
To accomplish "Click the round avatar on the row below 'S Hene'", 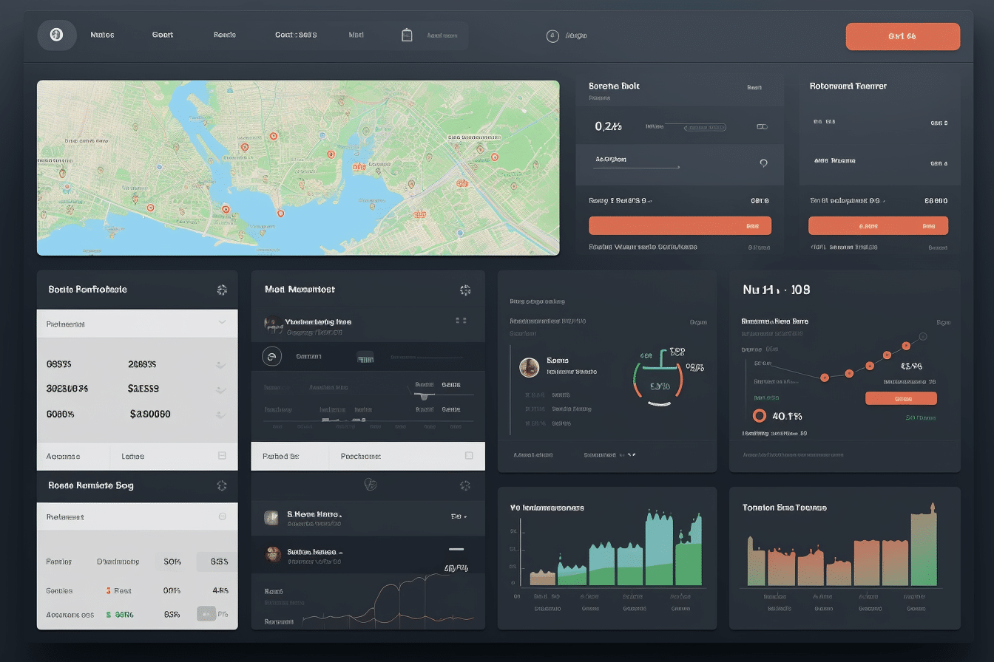I will click(x=273, y=554).
